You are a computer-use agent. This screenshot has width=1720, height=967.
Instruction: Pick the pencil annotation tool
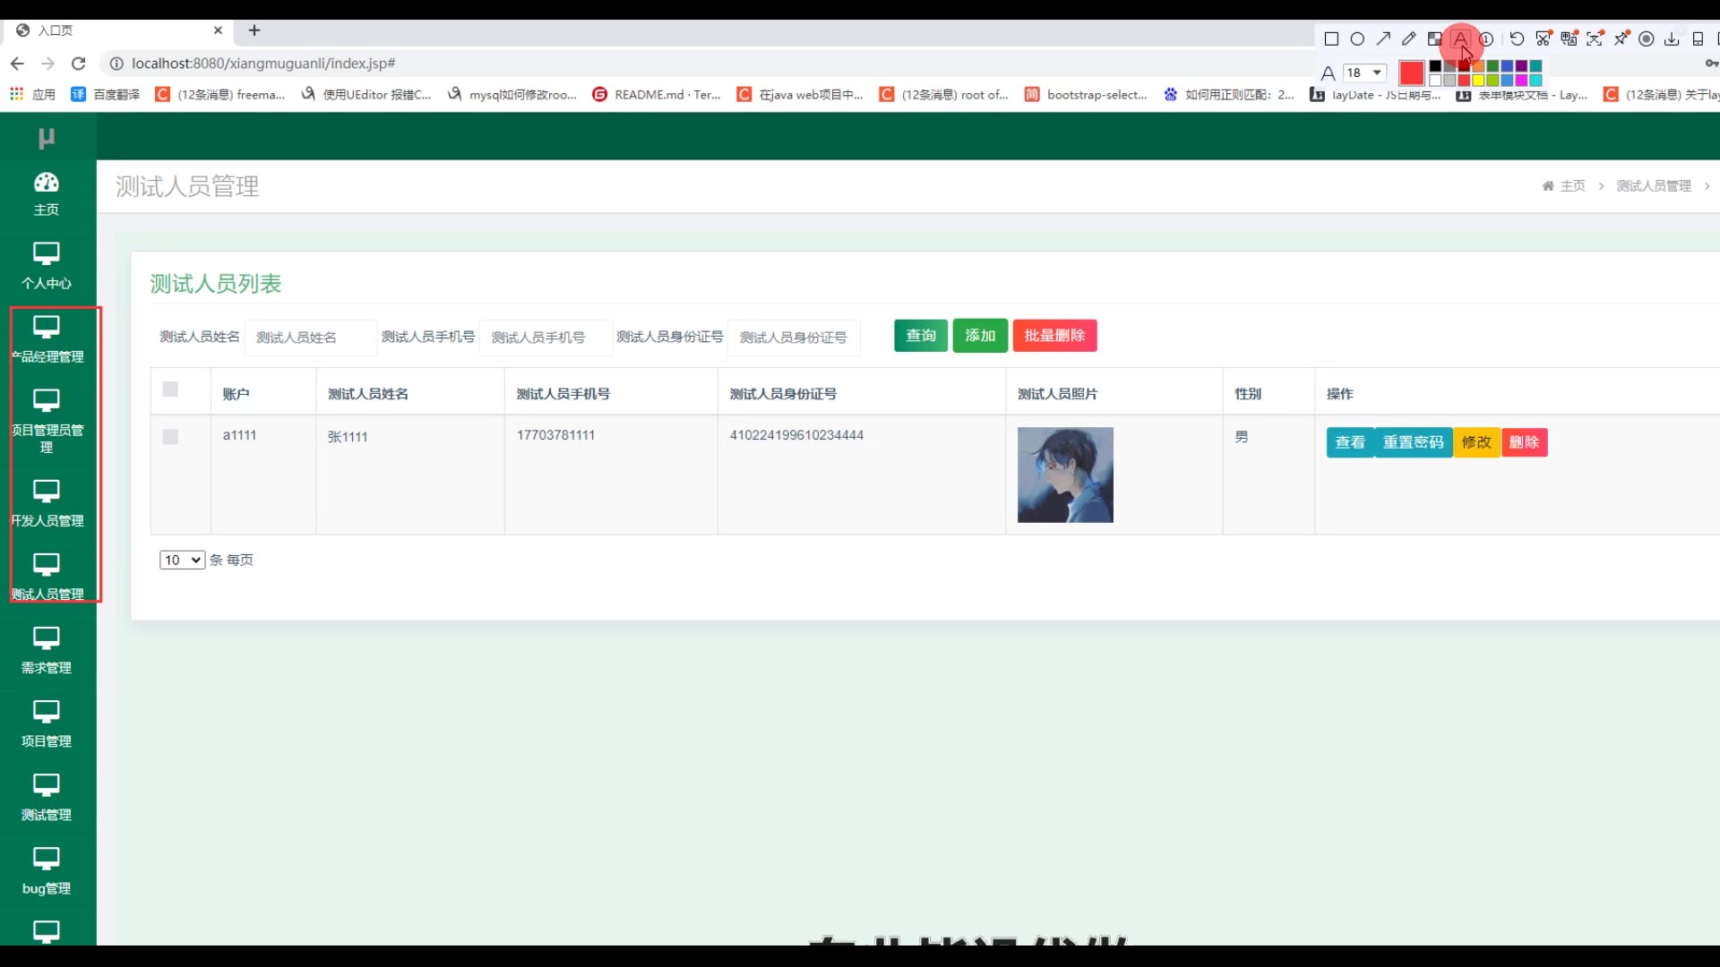(x=1409, y=39)
